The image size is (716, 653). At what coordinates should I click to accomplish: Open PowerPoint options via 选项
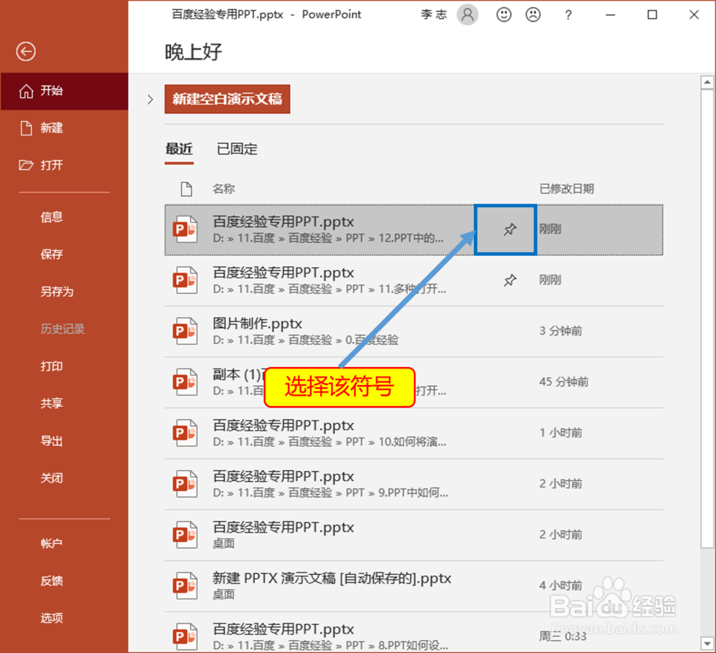tap(51, 618)
